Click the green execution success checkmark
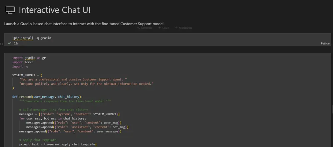The width and height of the screenshot is (333, 147). coord(10,43)
